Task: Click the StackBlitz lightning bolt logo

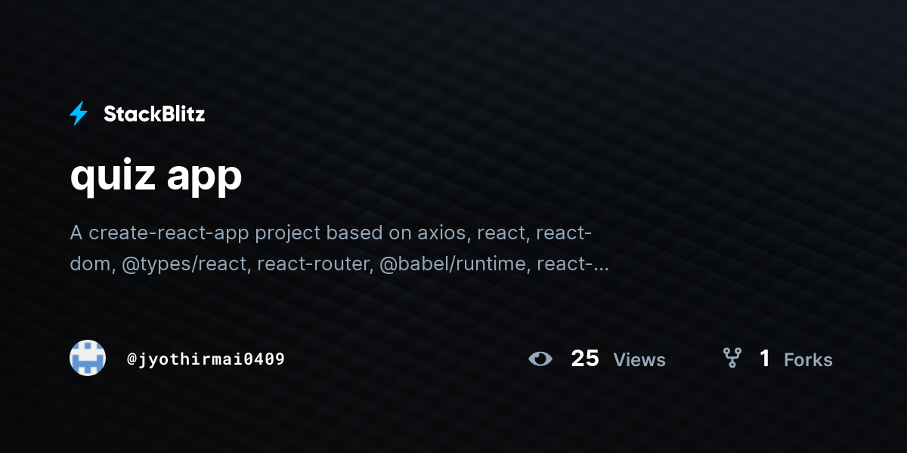Action: [79, 114]
